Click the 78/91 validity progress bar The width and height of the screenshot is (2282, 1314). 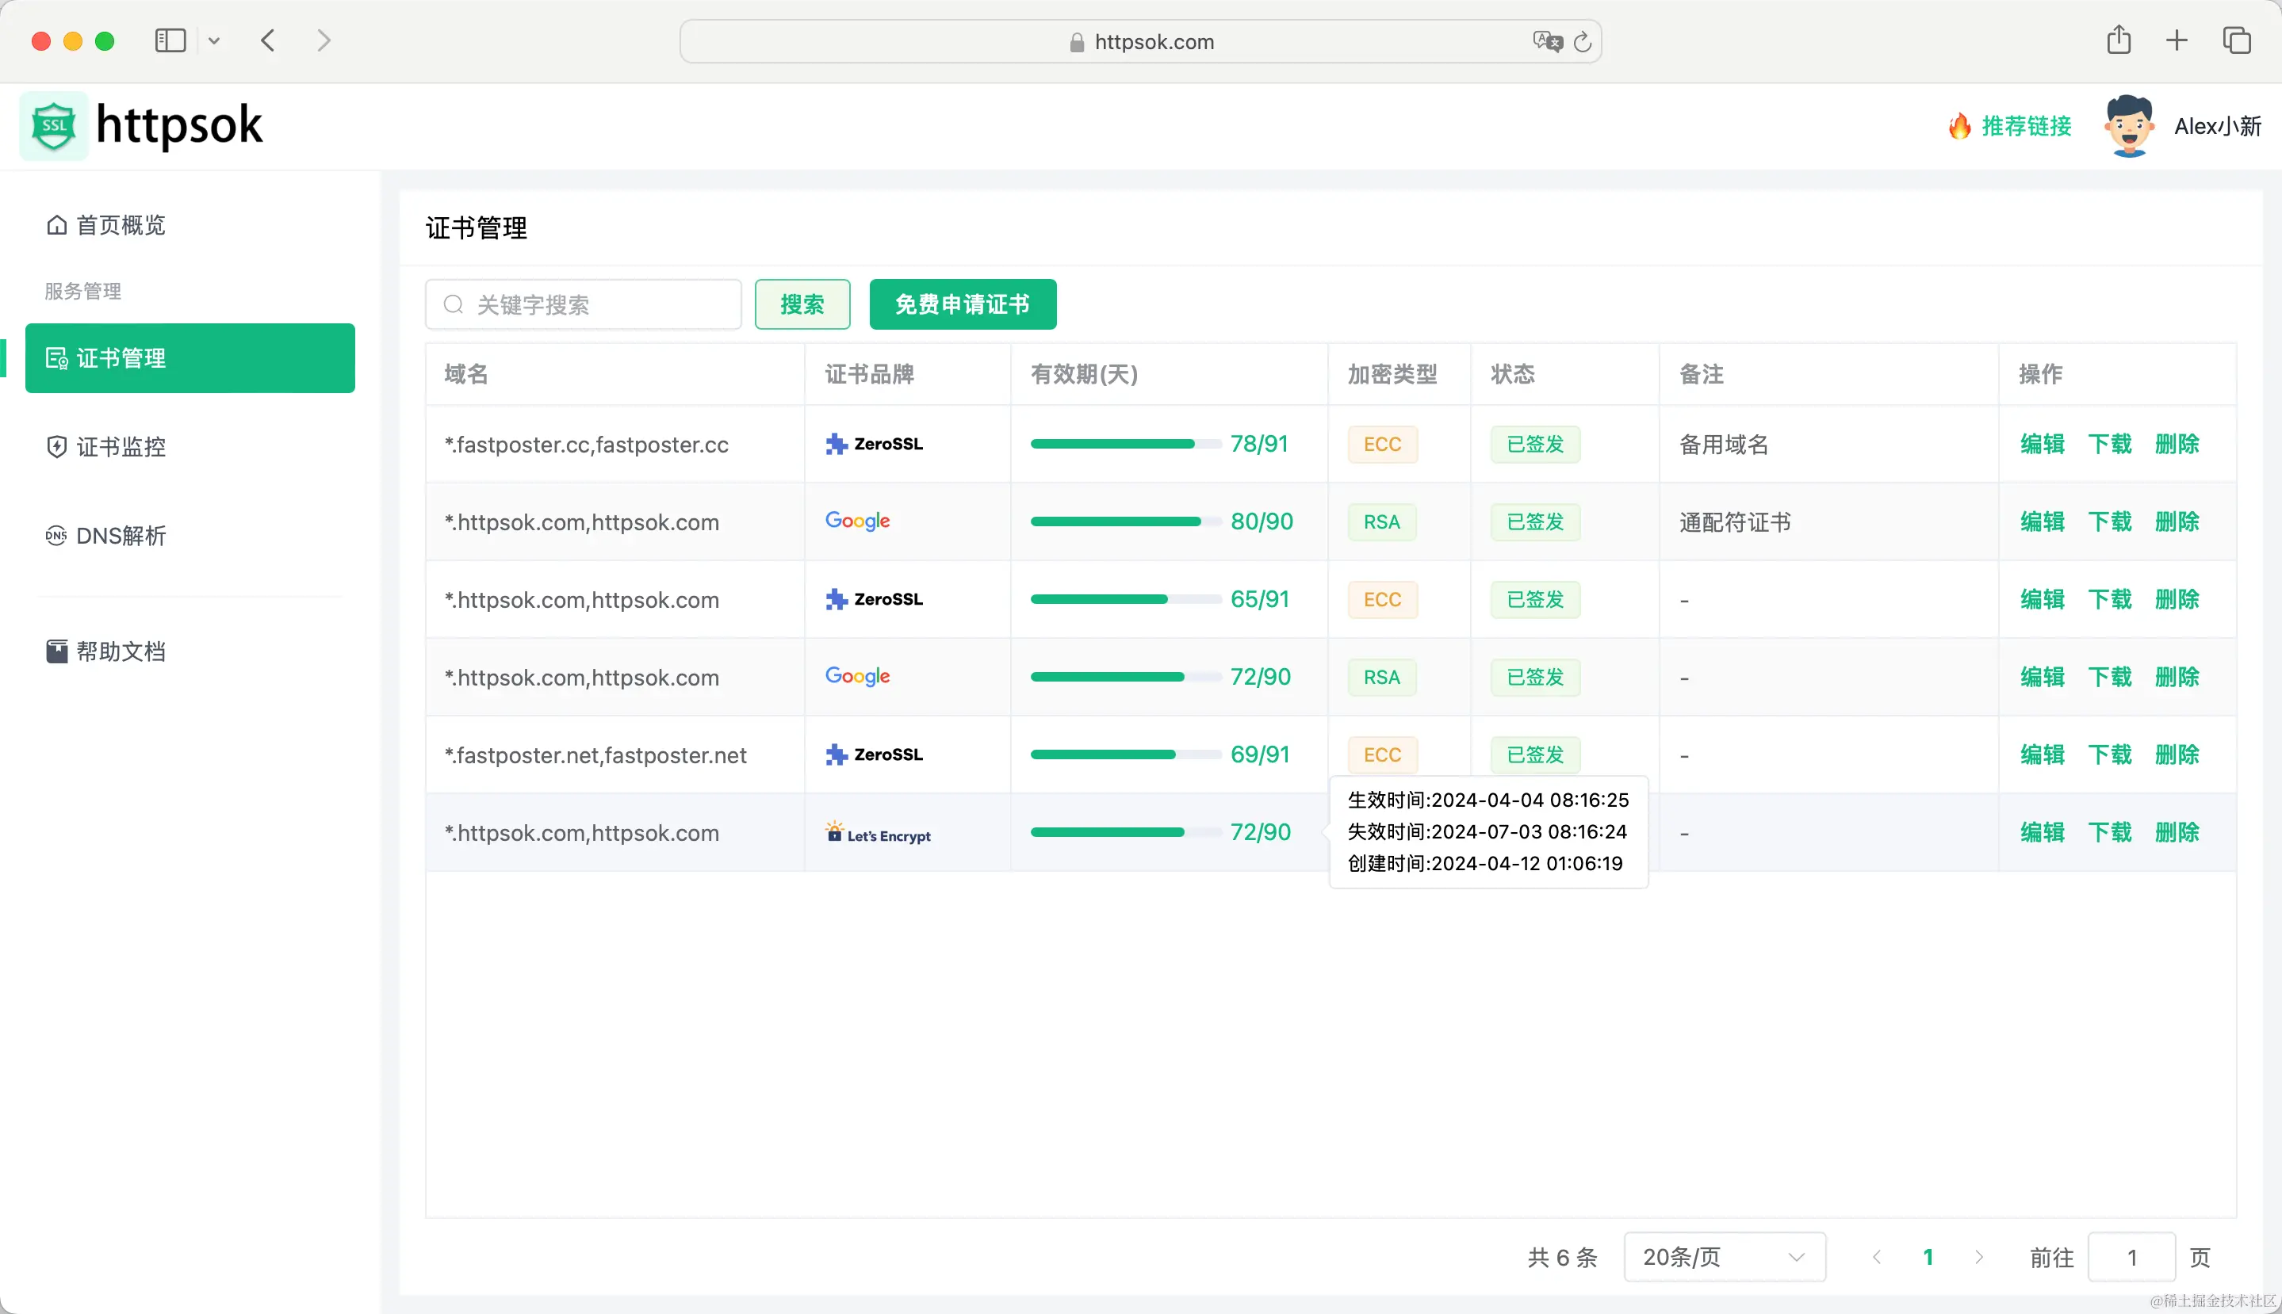point(1122,443)
